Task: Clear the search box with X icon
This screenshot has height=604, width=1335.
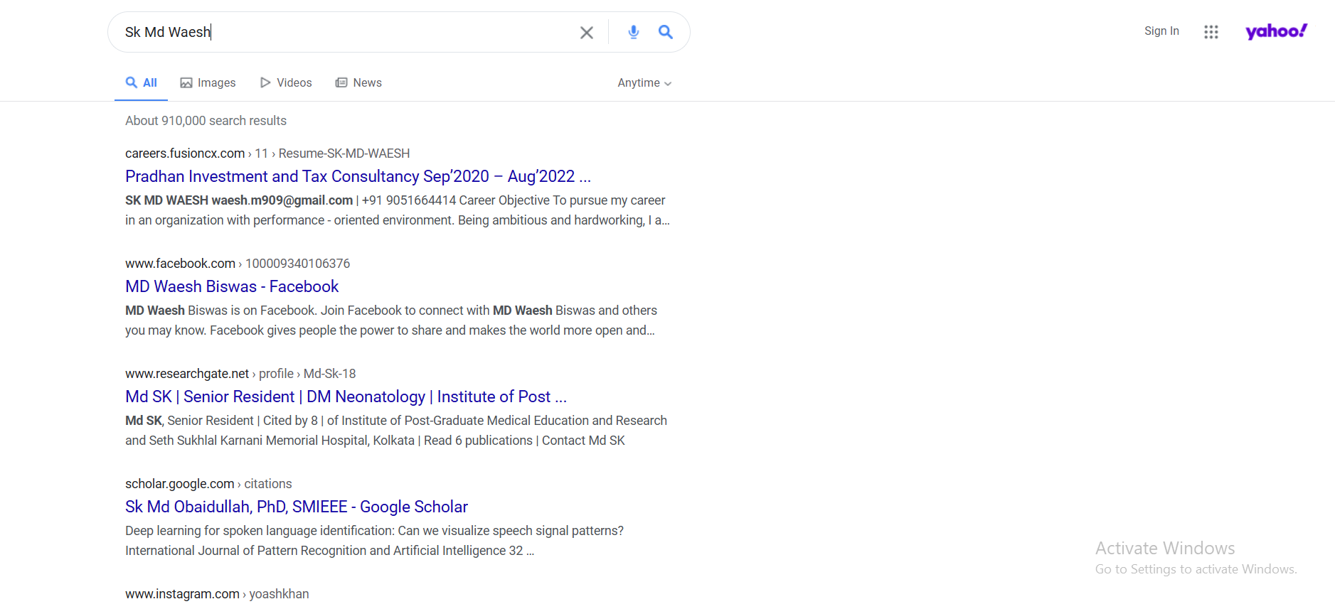Action: [x=586, y=33]
